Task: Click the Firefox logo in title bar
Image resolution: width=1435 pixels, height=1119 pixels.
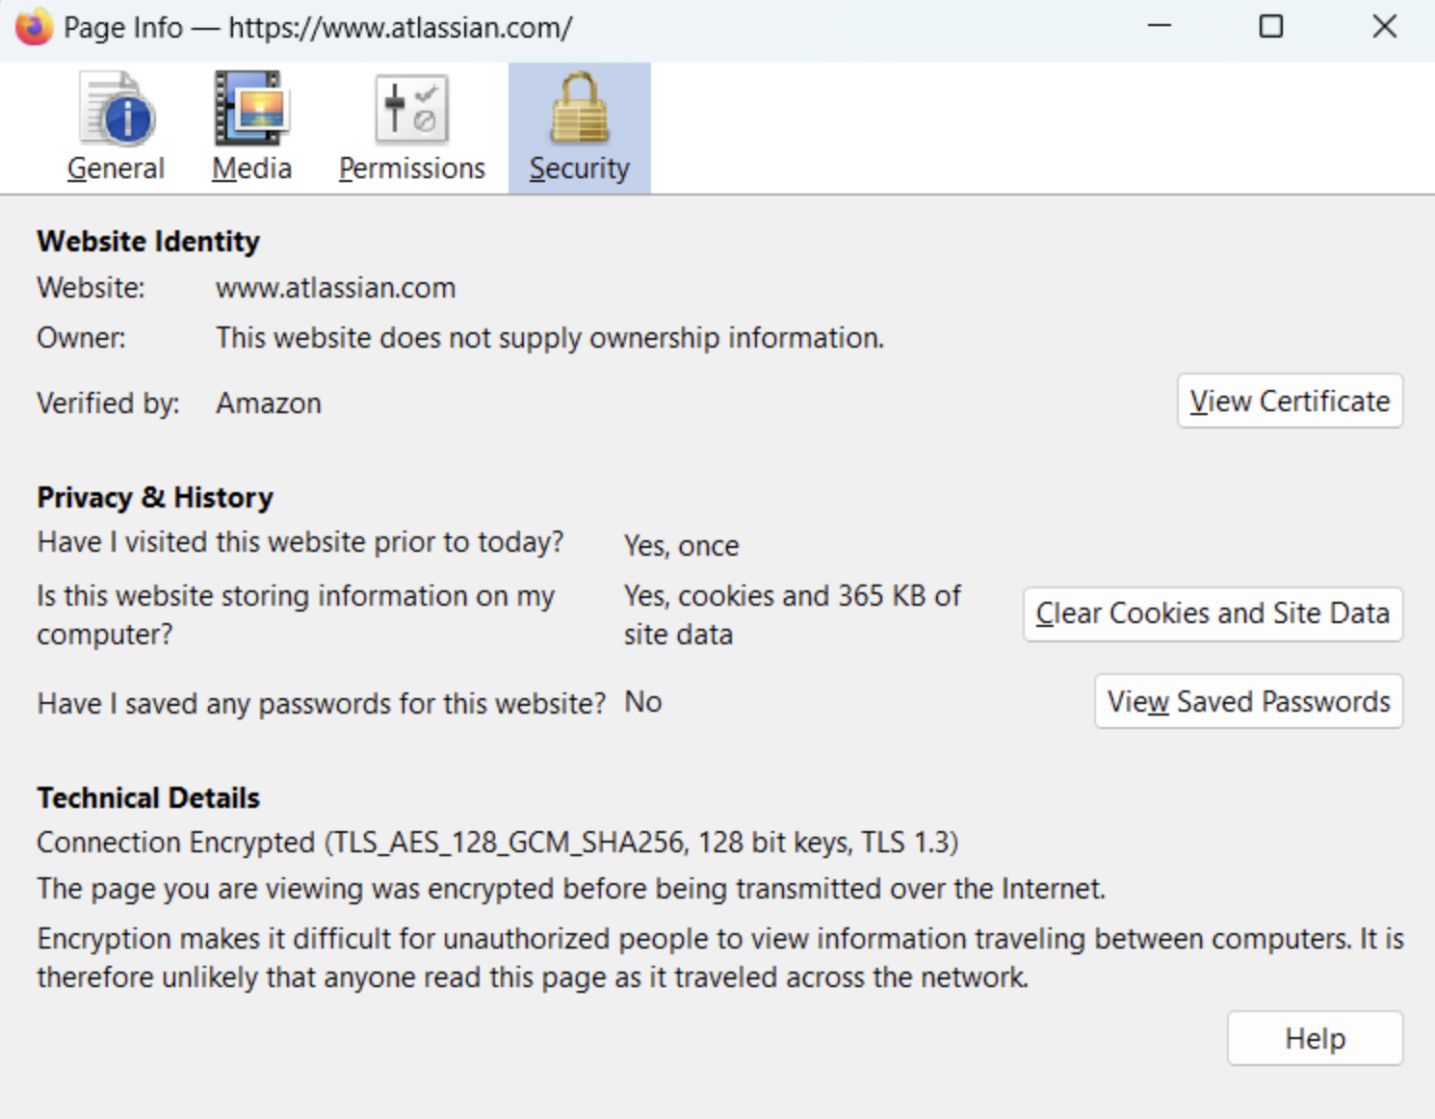Action: click(x=34, y=27)
